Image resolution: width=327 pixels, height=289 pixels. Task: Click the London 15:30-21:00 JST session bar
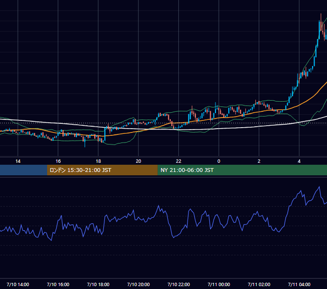coord(102,170)
